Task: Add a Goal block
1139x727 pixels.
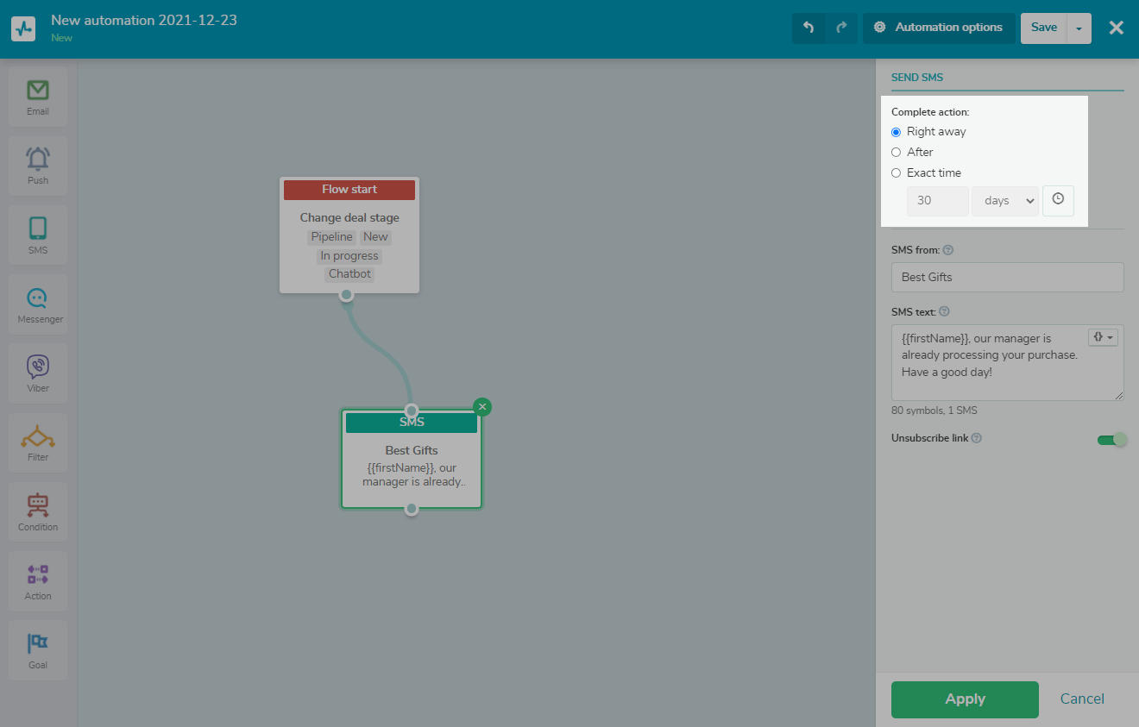Action: [38, 651]
